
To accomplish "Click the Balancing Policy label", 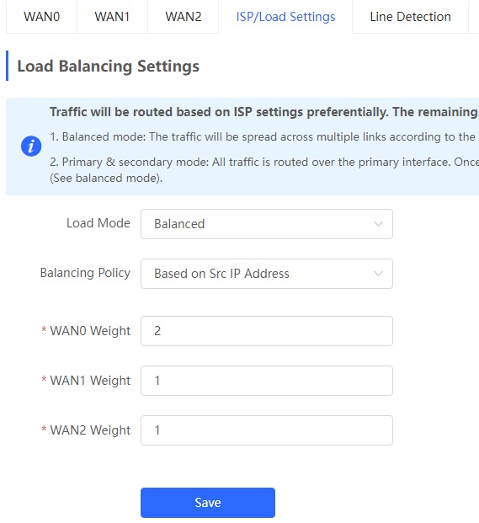I will point(85,273).
